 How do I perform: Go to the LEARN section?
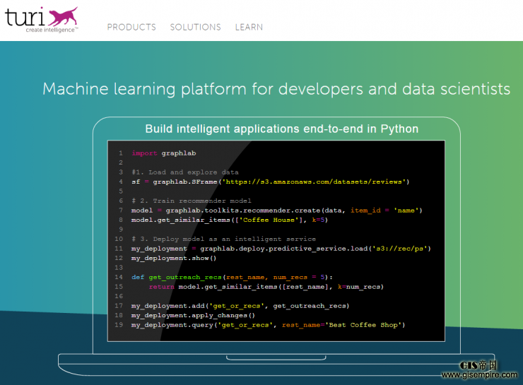(249, 27)
